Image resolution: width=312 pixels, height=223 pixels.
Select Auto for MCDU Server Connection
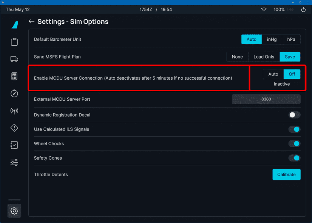pyautogui.click(x=273, y=74)
